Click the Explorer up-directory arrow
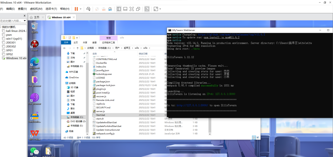This screenshot has height=157, width=333. click(x=77, y=48)
